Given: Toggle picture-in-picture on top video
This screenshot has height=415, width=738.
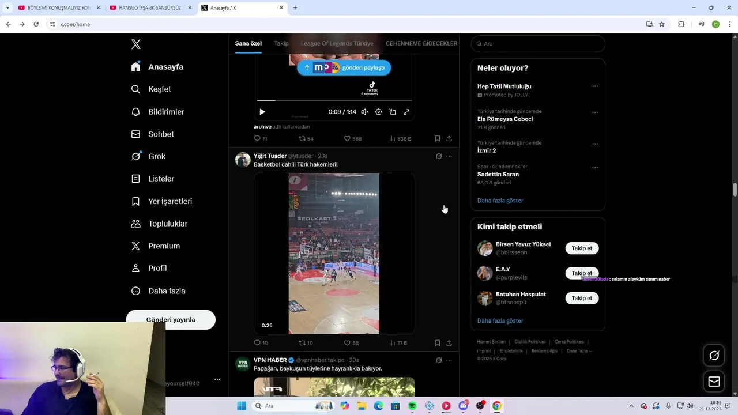Looking at the screenshot, I should coord(393,112).
